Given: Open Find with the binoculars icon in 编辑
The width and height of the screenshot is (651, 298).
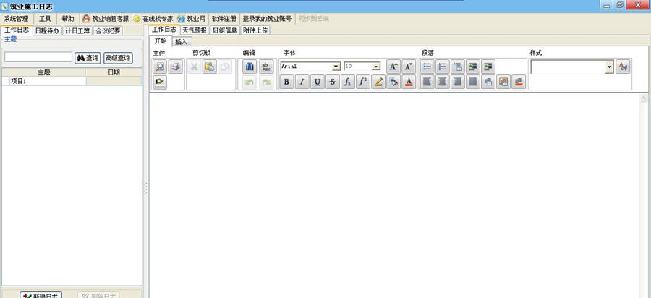Looking at the screenshot, I should 250,67.
